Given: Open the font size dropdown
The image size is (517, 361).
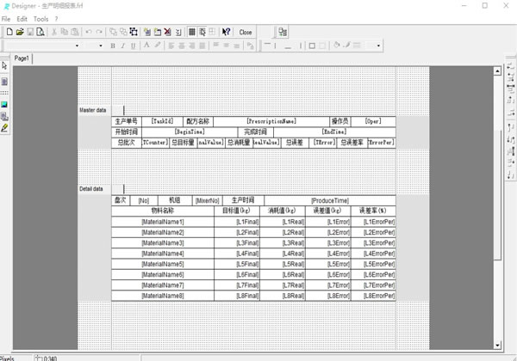Looking at the screenshot, I should click(103, 45).
